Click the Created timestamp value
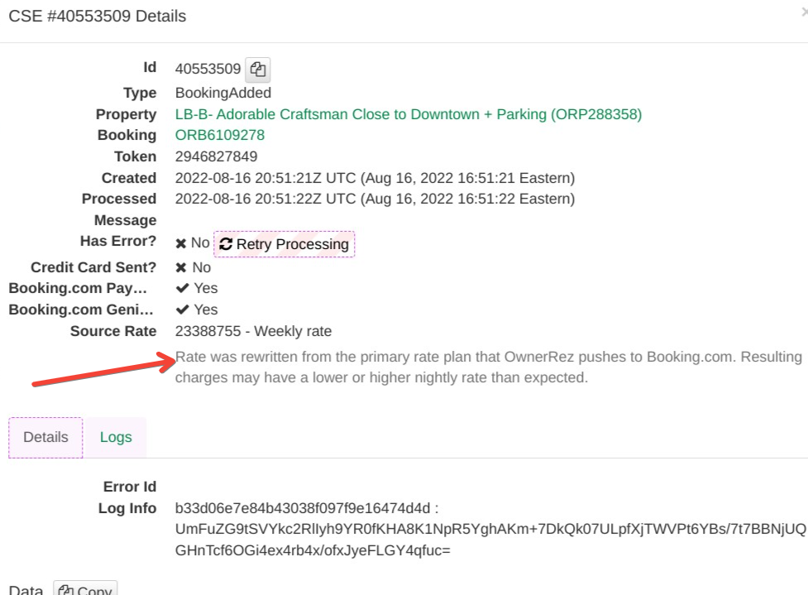808x595 pixels. [x=375, y=178]
